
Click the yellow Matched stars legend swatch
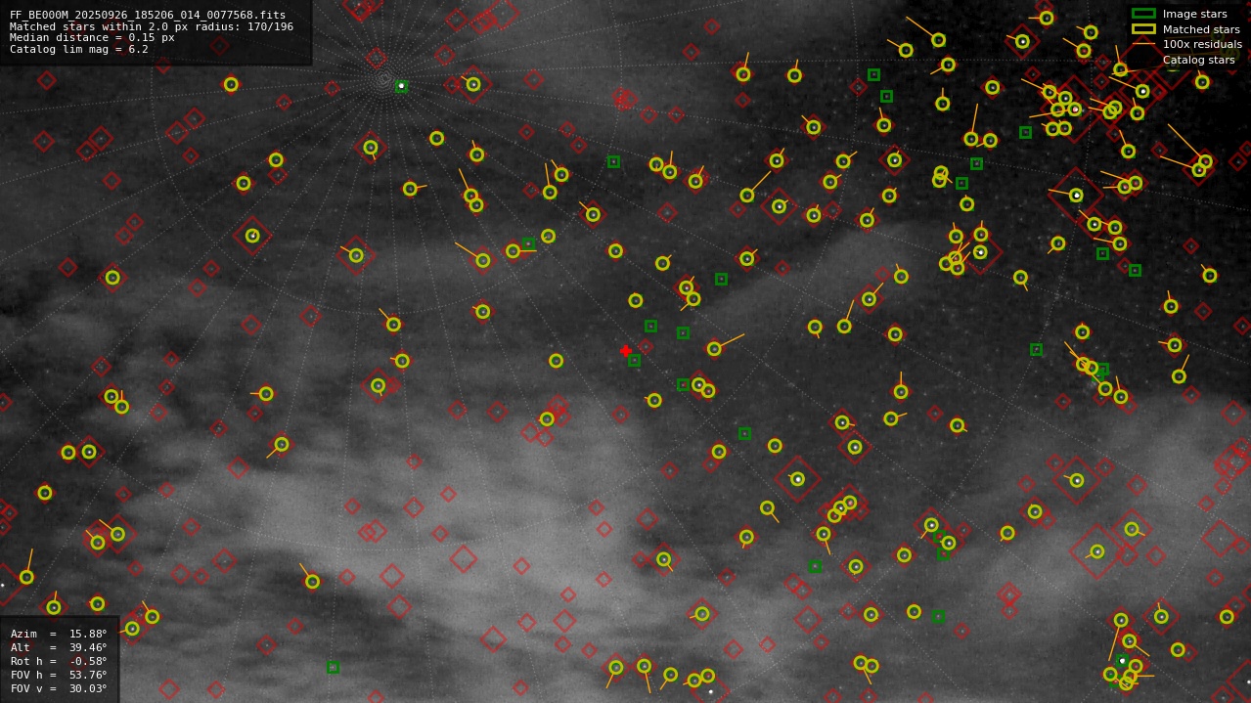pyautogui.click(x=1143, y=29)
